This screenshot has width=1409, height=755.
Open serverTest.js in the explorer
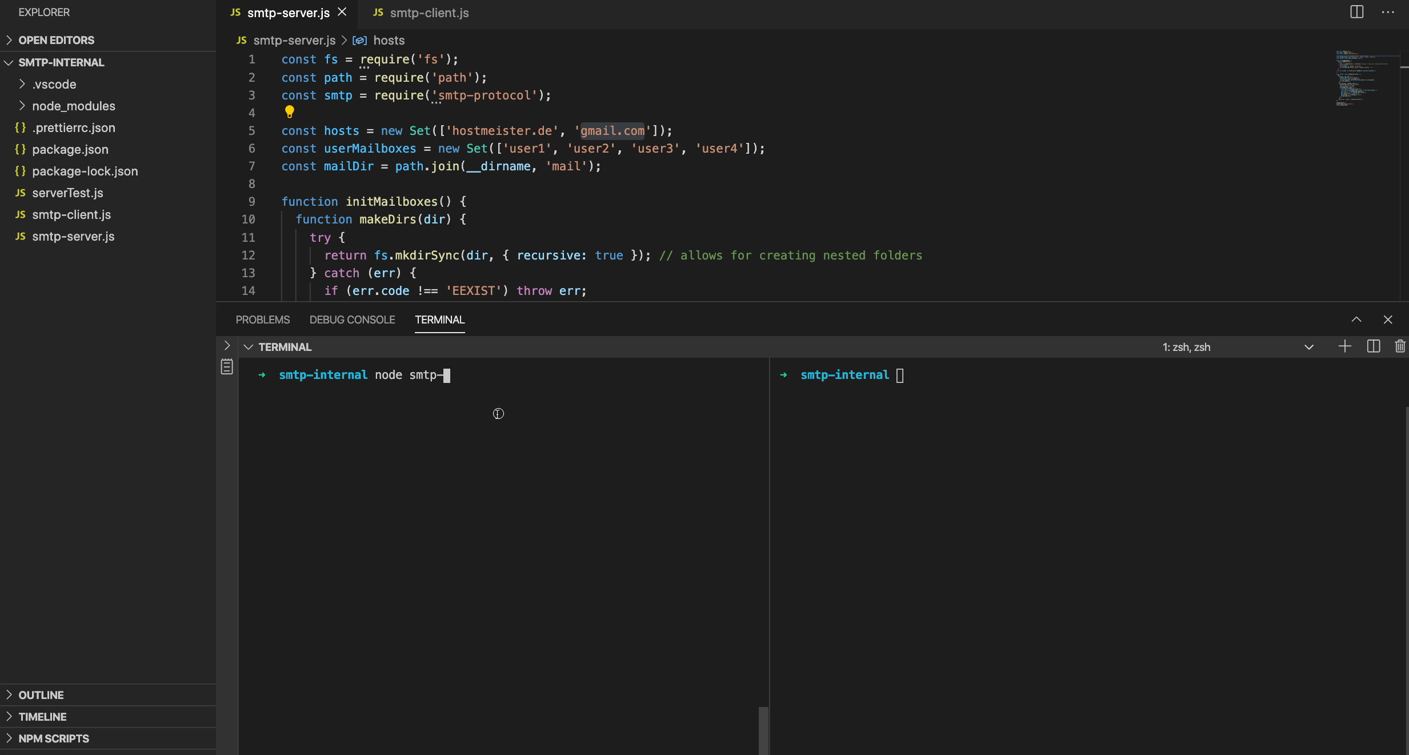pos(67,193)
